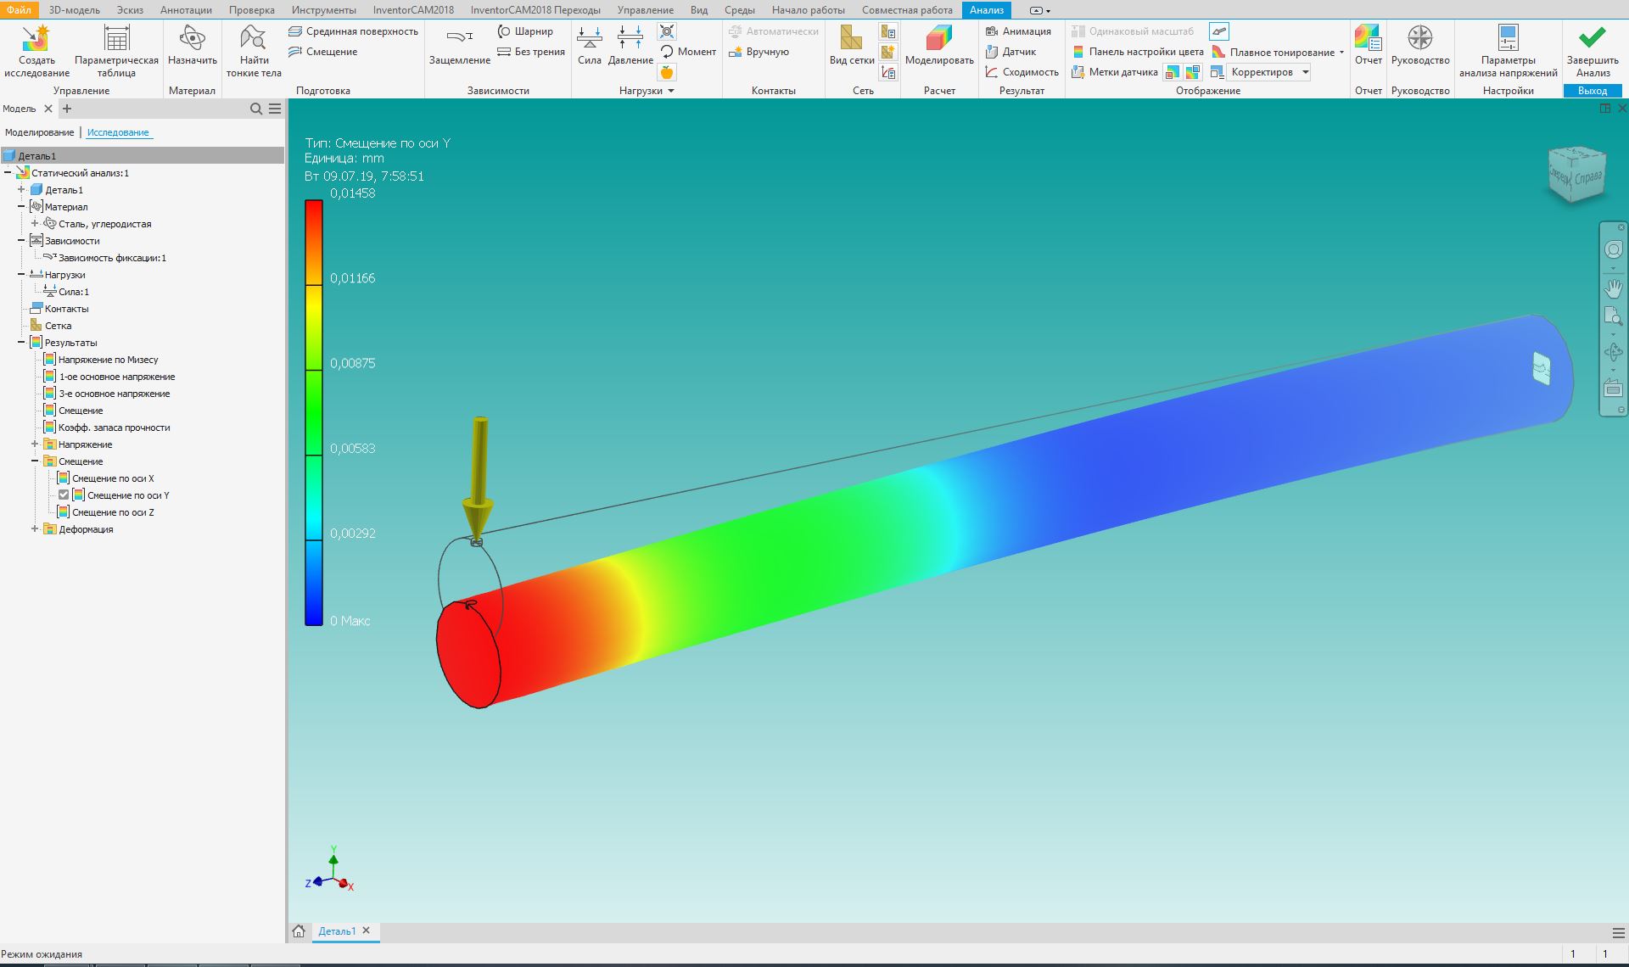This screenshot has width=1629, height=967.
Task: Click the ViewCube in the viewport corner
Action: [x=1576, y=176]
